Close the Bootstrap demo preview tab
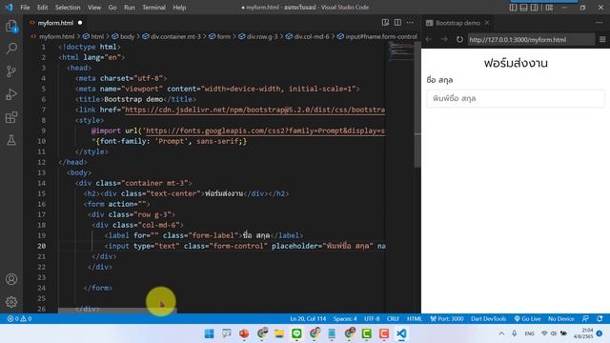The height and width of the screenshot is (343, 610). coord(487,23)
